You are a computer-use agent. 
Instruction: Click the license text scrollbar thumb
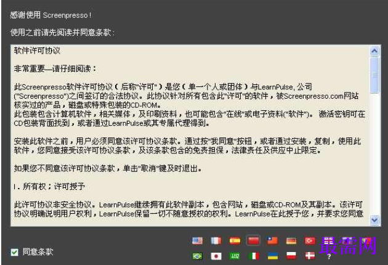tap(374, 75)
